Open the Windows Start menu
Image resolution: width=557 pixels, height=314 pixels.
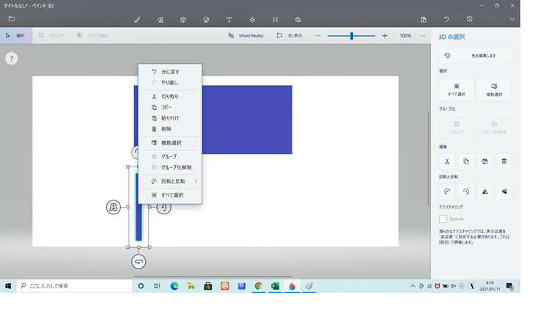[8, 286]
